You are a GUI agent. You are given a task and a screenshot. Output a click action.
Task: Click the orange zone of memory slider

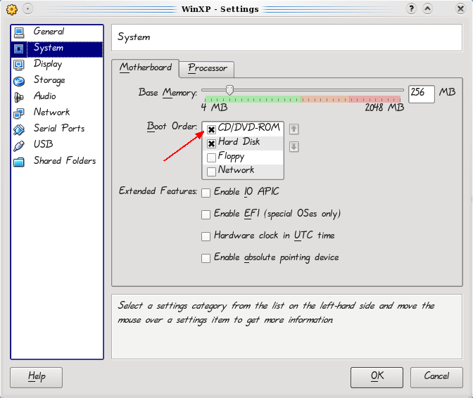[x=325, y=99]
